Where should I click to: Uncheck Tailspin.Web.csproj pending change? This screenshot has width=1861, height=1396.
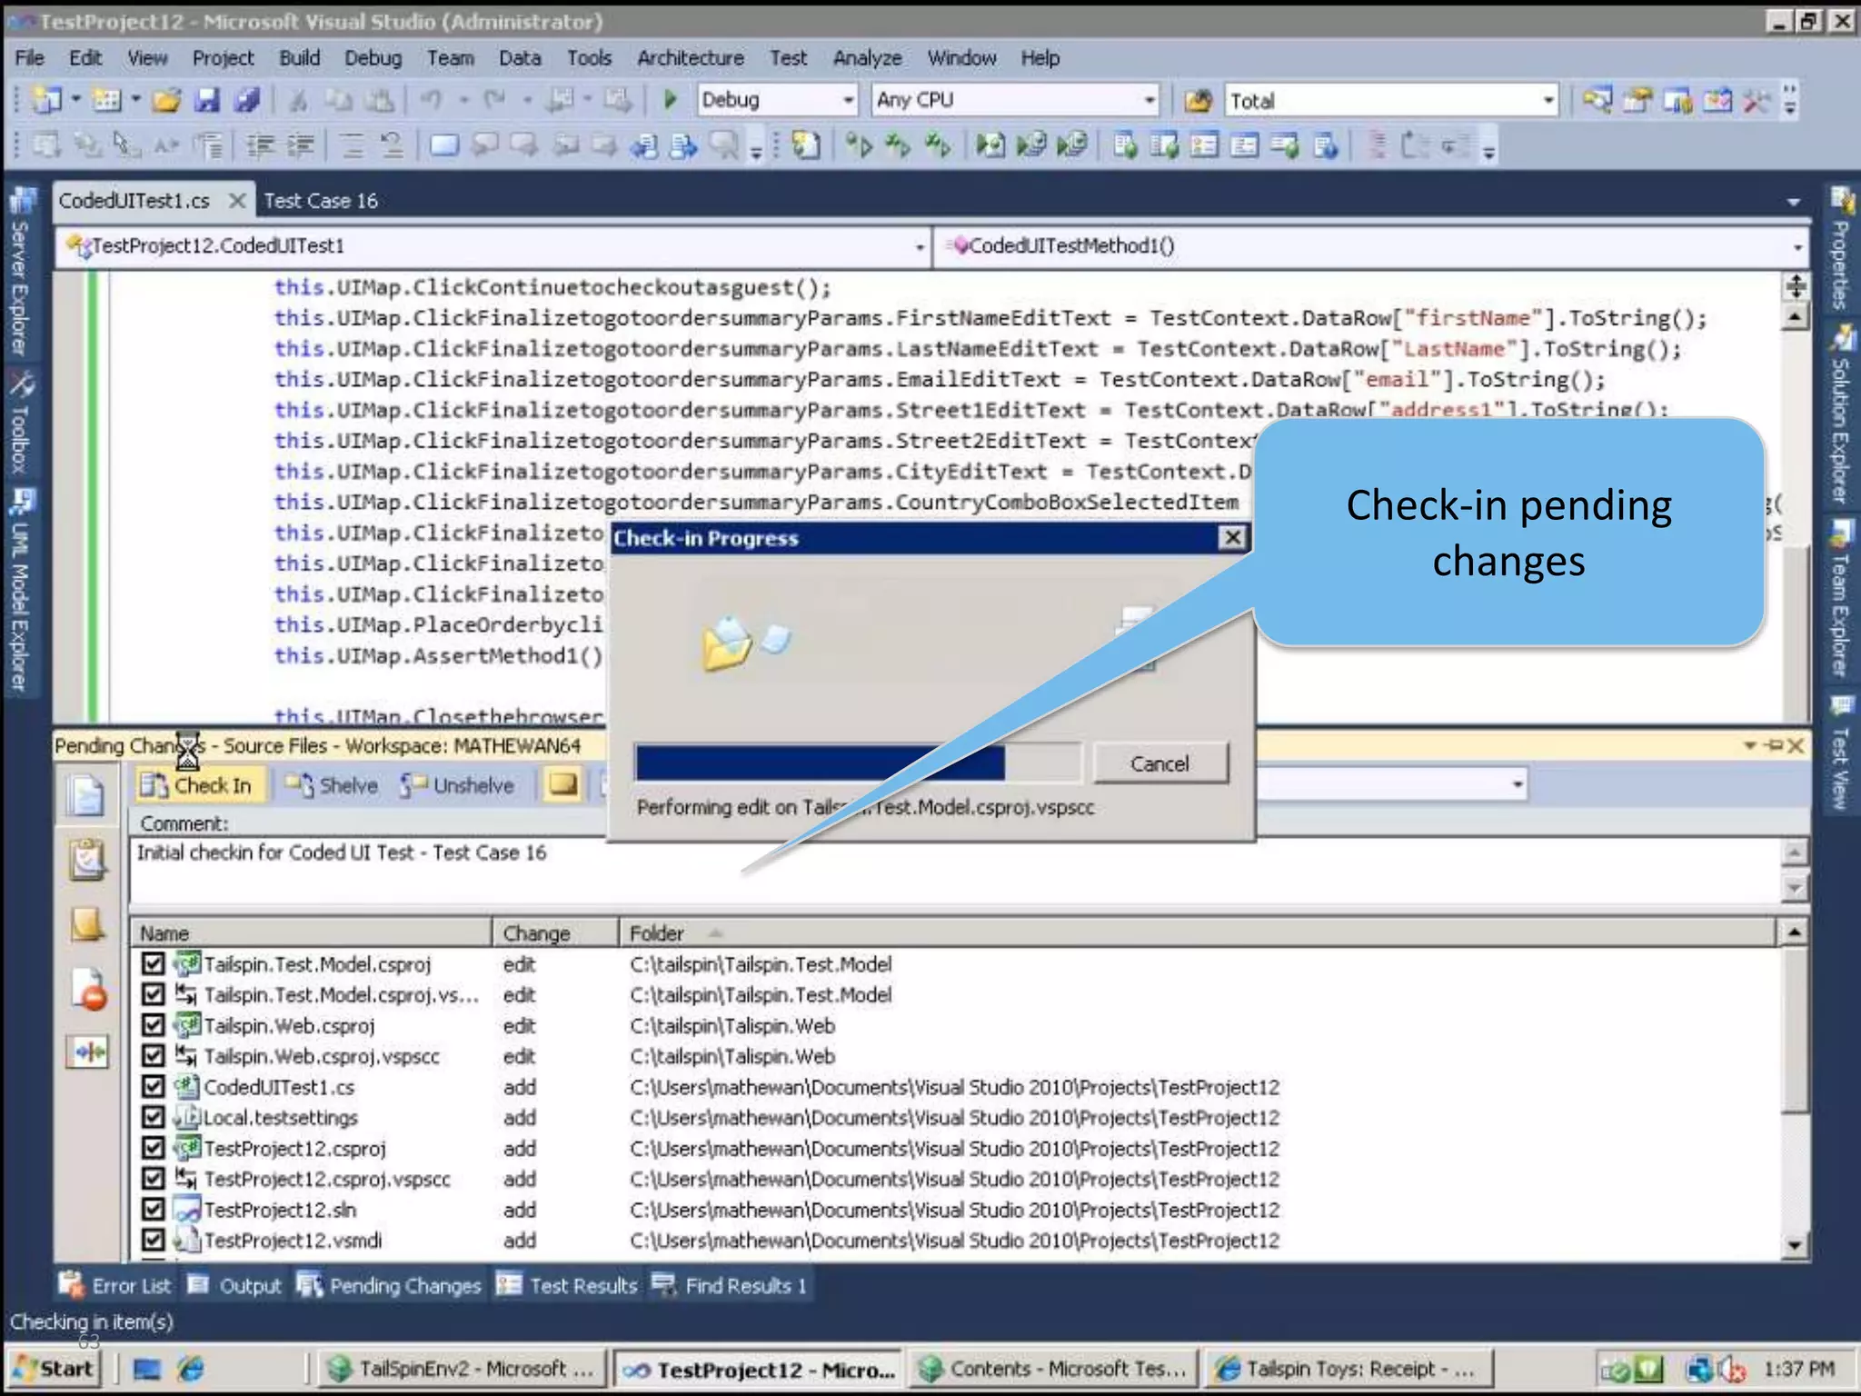(x=154, y=1025)
